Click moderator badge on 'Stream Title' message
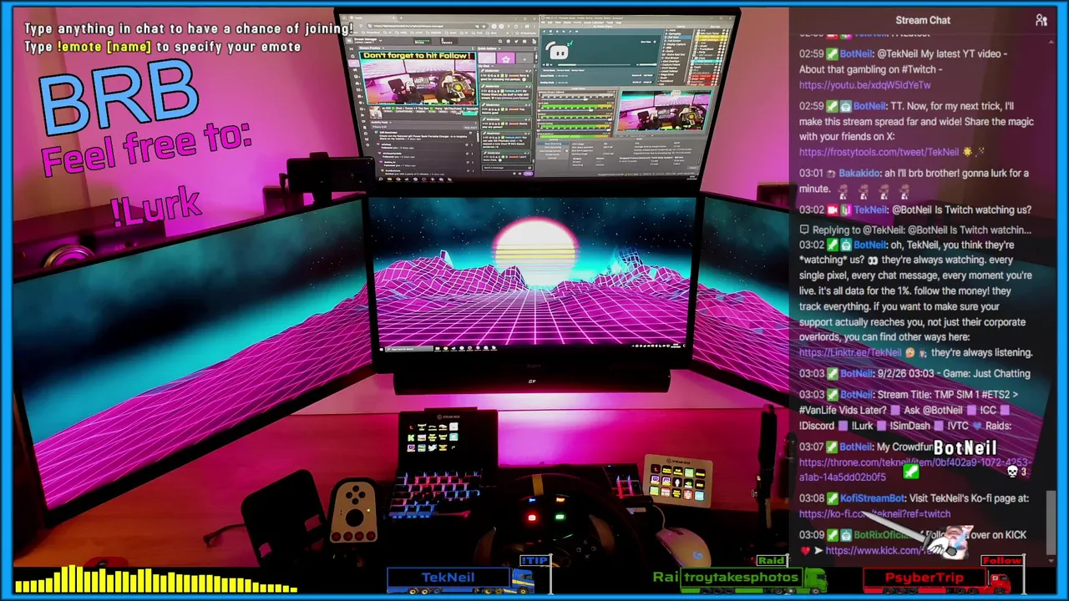This screenshot has height=601, width=1069. (x=832, y=395)
